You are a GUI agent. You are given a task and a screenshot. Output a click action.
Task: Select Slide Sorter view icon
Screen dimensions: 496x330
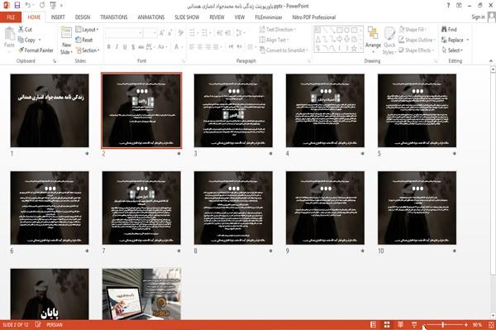(x=387, y=324)
